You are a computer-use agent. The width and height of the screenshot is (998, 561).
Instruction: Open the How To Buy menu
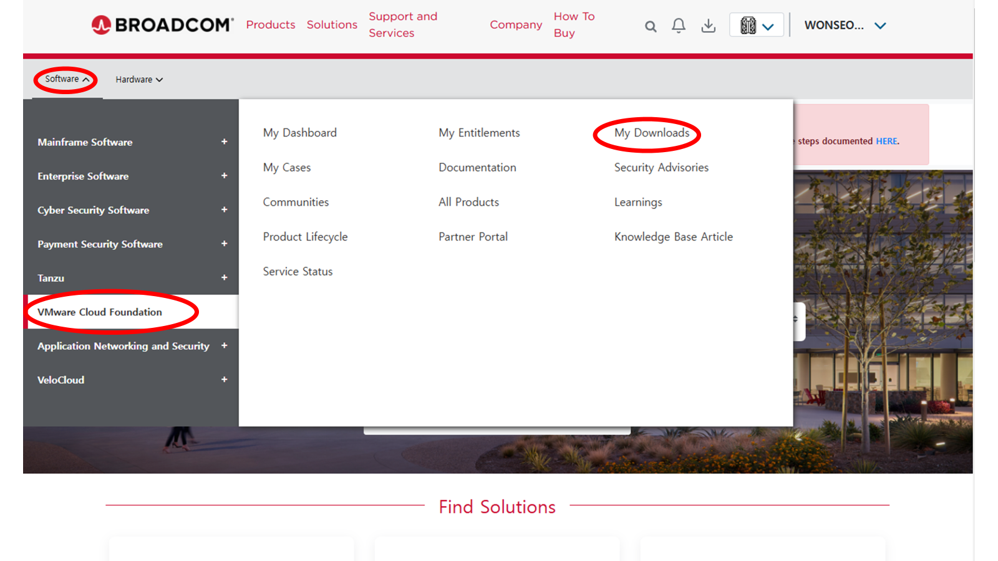[574, 25]
